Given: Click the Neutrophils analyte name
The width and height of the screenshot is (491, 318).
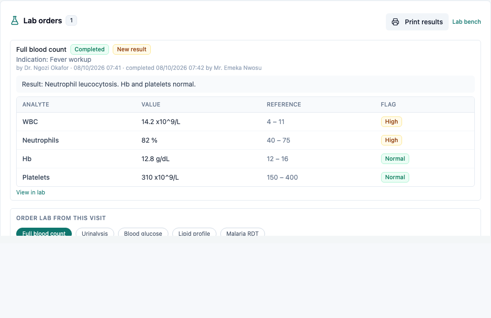Looking at the screenshot, I should [41, 140].
